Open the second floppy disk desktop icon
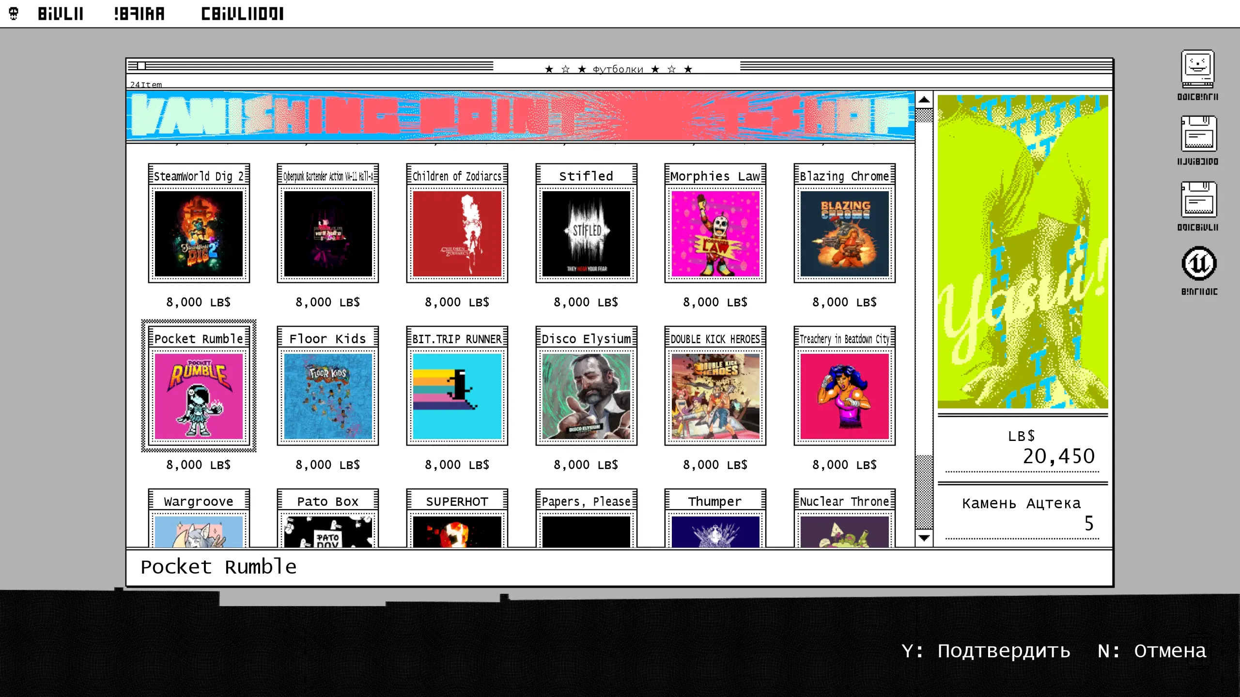This screenshot has height=697, width=1240. pos(1198,199)
